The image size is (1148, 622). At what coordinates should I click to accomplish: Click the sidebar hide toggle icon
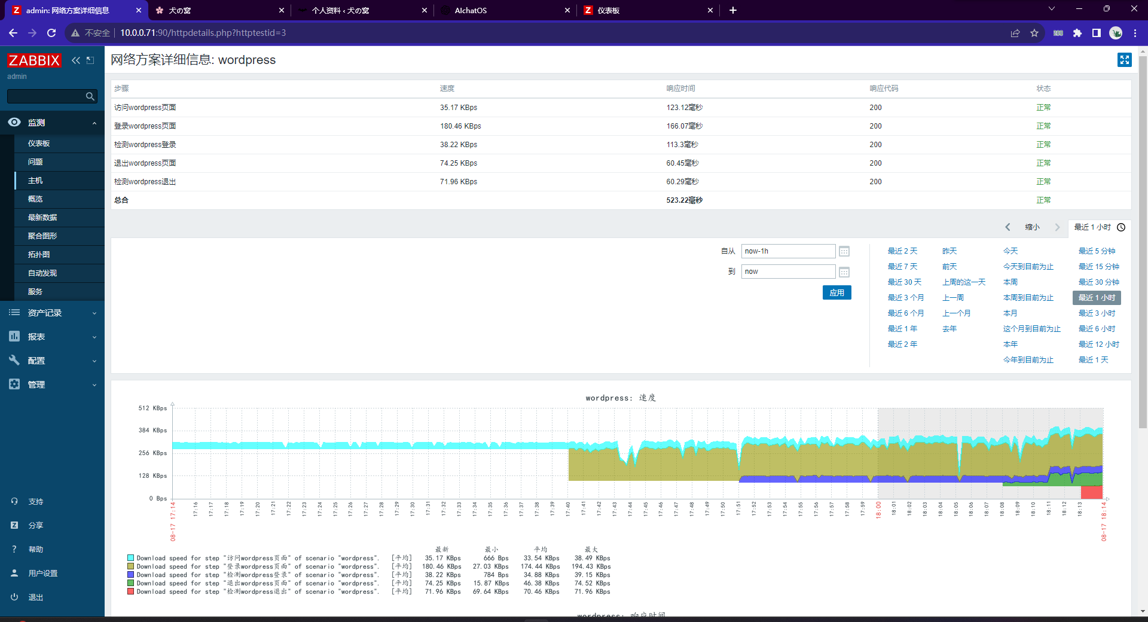tap(90, 60)
